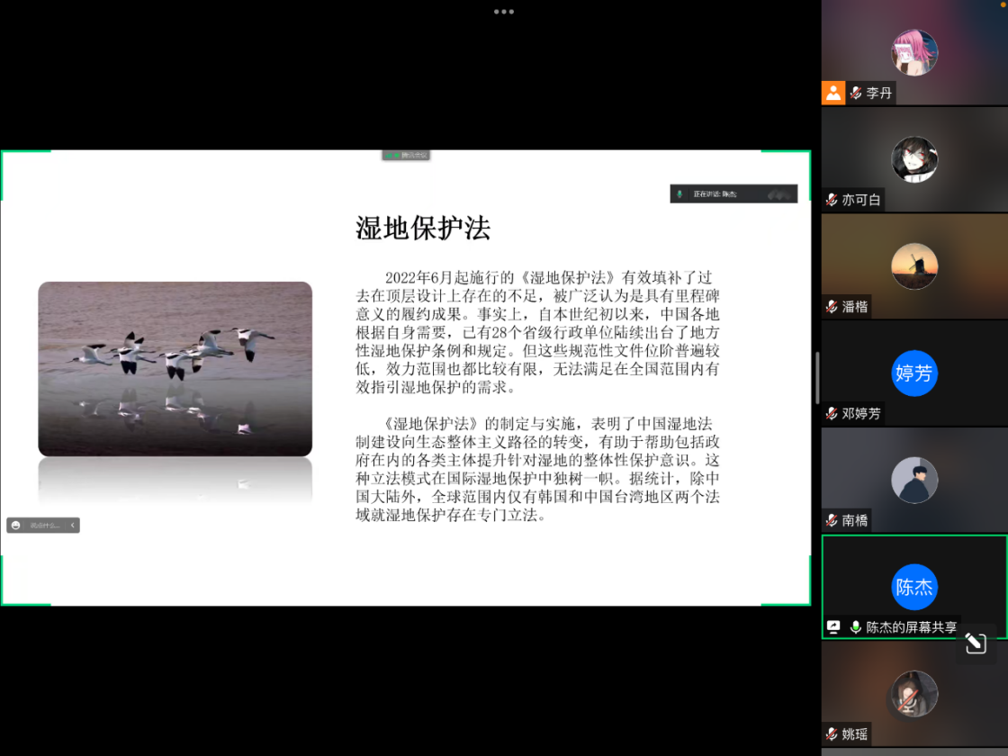Select 潘楷's windmill avatar tile
1008x756 pixels.
coord(914,266)
